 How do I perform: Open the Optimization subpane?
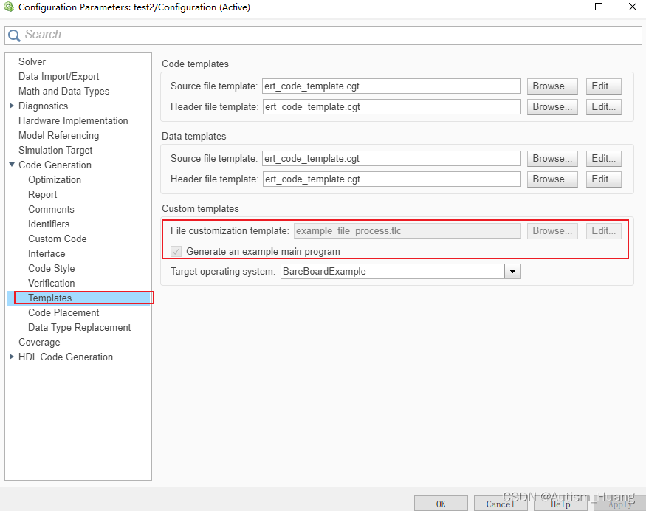(x=55, y=179)
